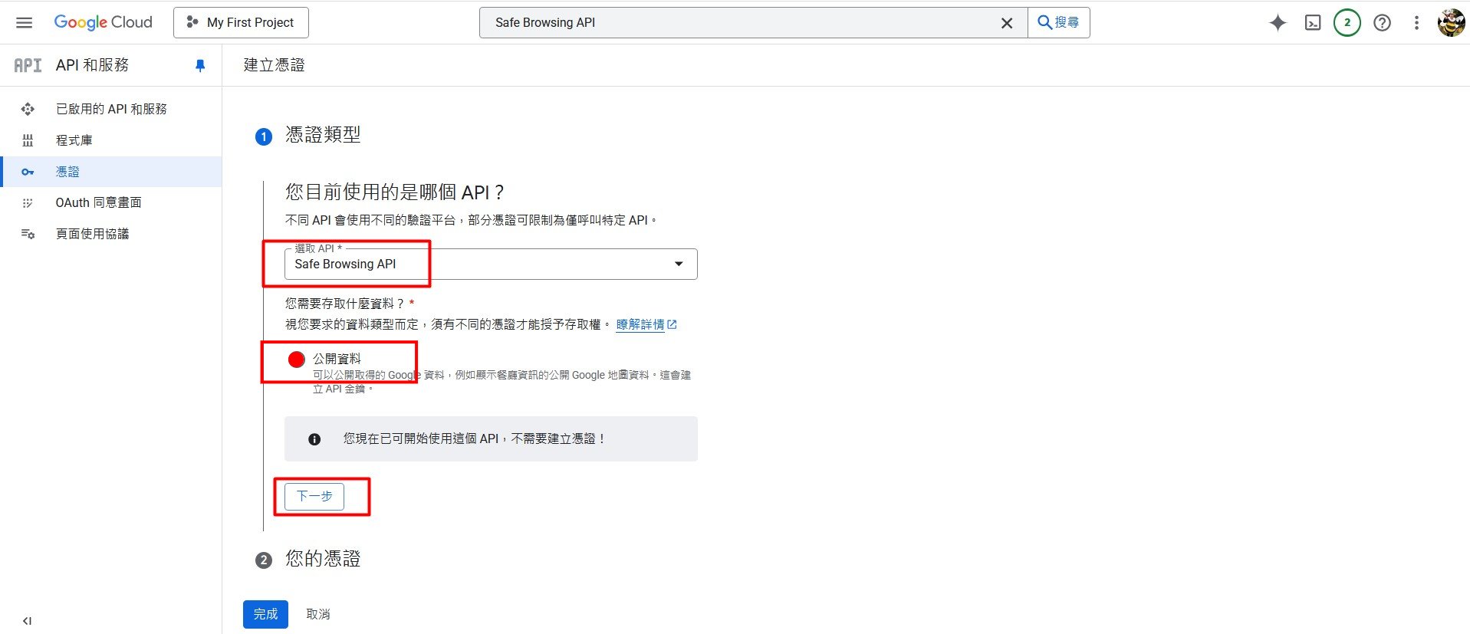Open 程式庫 in sidebar
The height and width of the screenshot is (634, 1470).
[74, 140]
